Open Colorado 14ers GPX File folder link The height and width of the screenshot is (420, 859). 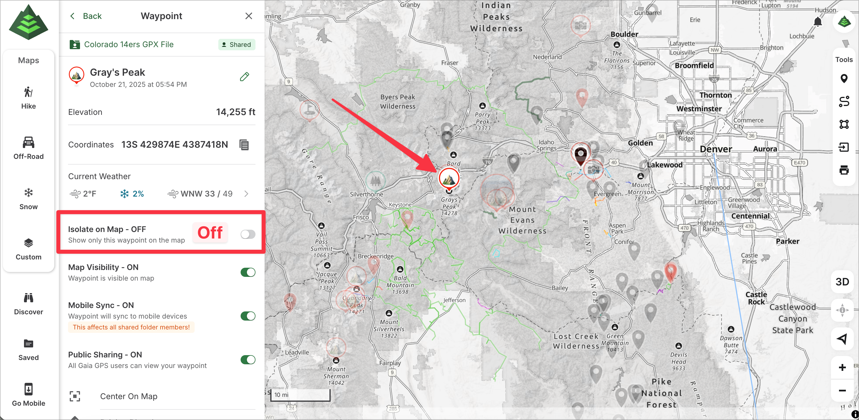[x=128, y=45]
